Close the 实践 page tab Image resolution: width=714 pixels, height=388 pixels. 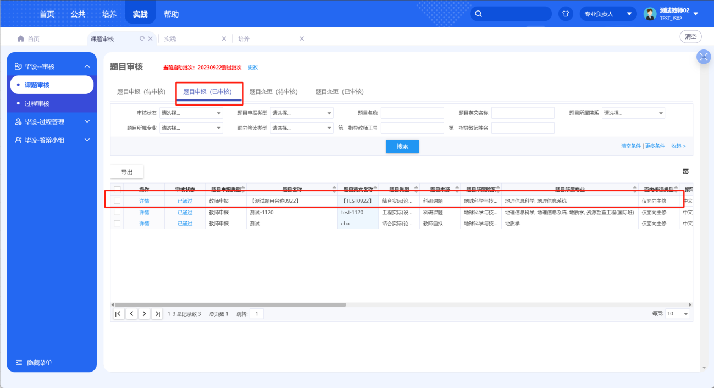[x=224, y=38]
